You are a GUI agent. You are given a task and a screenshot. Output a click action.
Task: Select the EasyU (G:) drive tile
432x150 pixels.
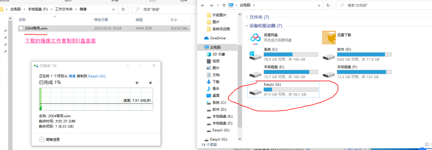pos(284,89)
